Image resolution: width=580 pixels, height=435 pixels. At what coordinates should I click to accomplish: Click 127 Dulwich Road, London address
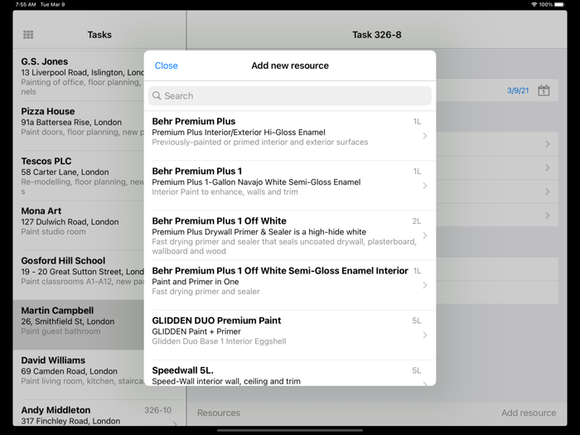pyautogui.click(x=70, y=222)
